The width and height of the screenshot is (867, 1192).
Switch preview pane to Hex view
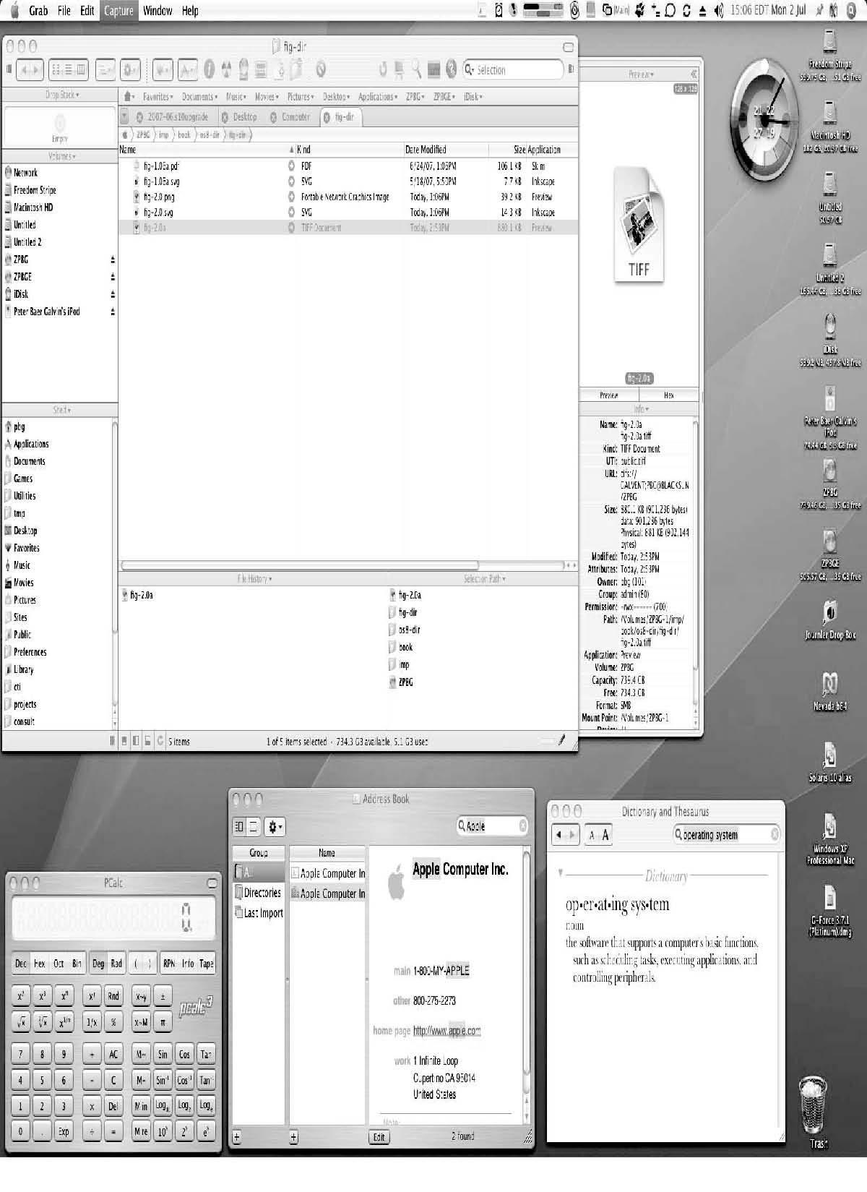(x=668, y=395)
